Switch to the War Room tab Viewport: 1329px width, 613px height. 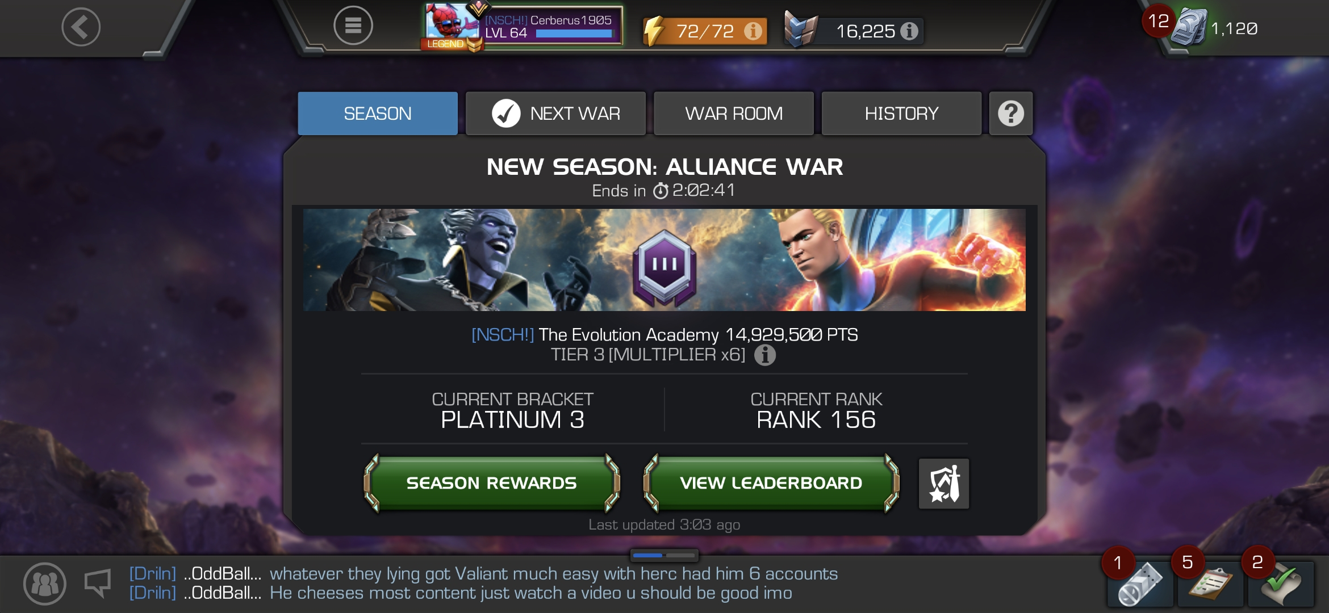tap(734, 114)
